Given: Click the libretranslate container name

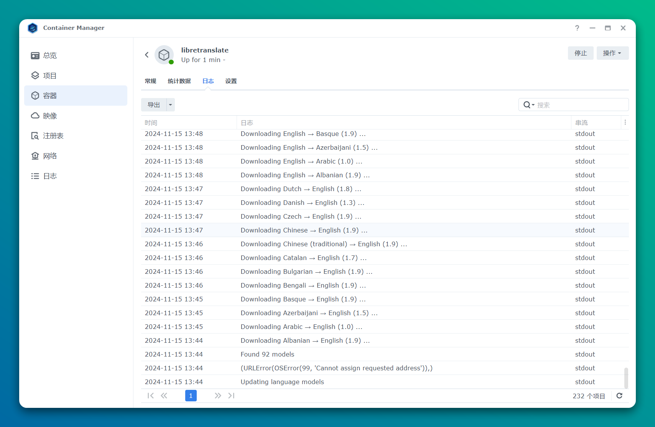Looking at the screenshot, I should click(x=205, y=50).
